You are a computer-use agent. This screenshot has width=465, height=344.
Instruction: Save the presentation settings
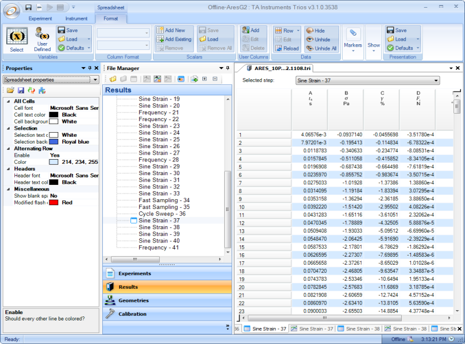[x=397, y=30]
